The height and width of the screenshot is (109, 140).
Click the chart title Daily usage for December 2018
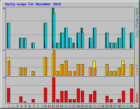click(x=33, y=4)
